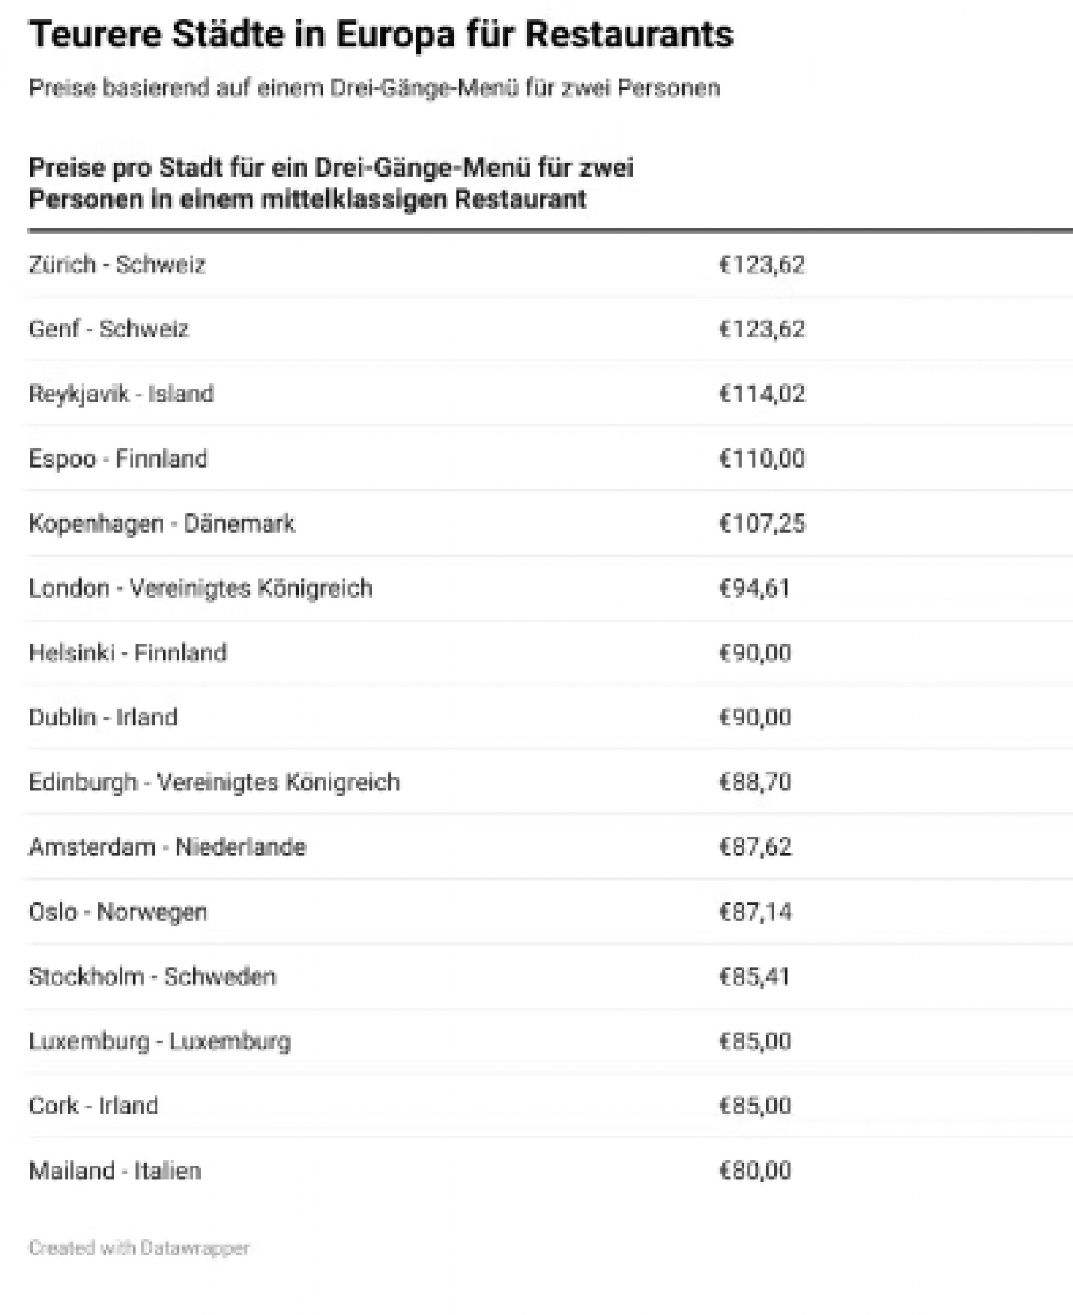Click 'Edinburgh - Vereinigtes Königreich' in the table
This screenshot has height=1315, width=1073.
coord(214,782)
